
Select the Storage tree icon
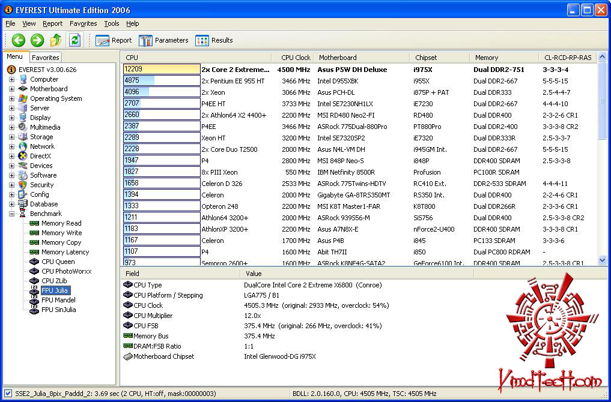23,137
